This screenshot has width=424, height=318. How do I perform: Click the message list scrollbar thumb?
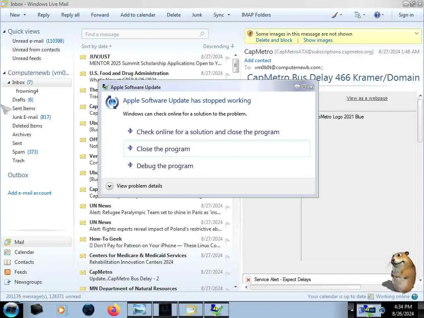tap(236, 65)
